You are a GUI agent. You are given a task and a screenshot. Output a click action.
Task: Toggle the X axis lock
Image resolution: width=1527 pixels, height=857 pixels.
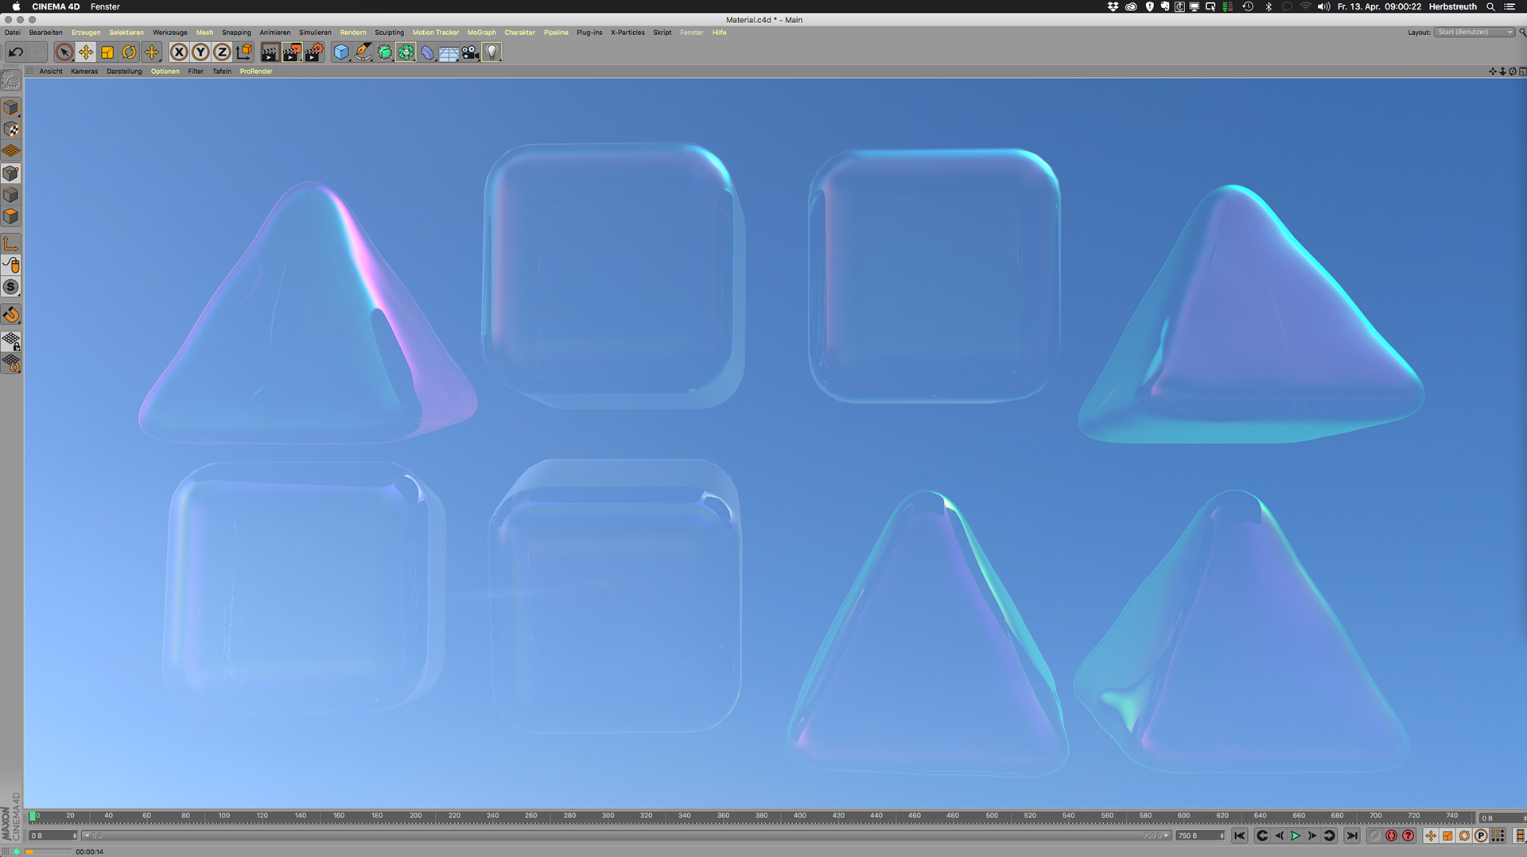(x=179, y=52)
